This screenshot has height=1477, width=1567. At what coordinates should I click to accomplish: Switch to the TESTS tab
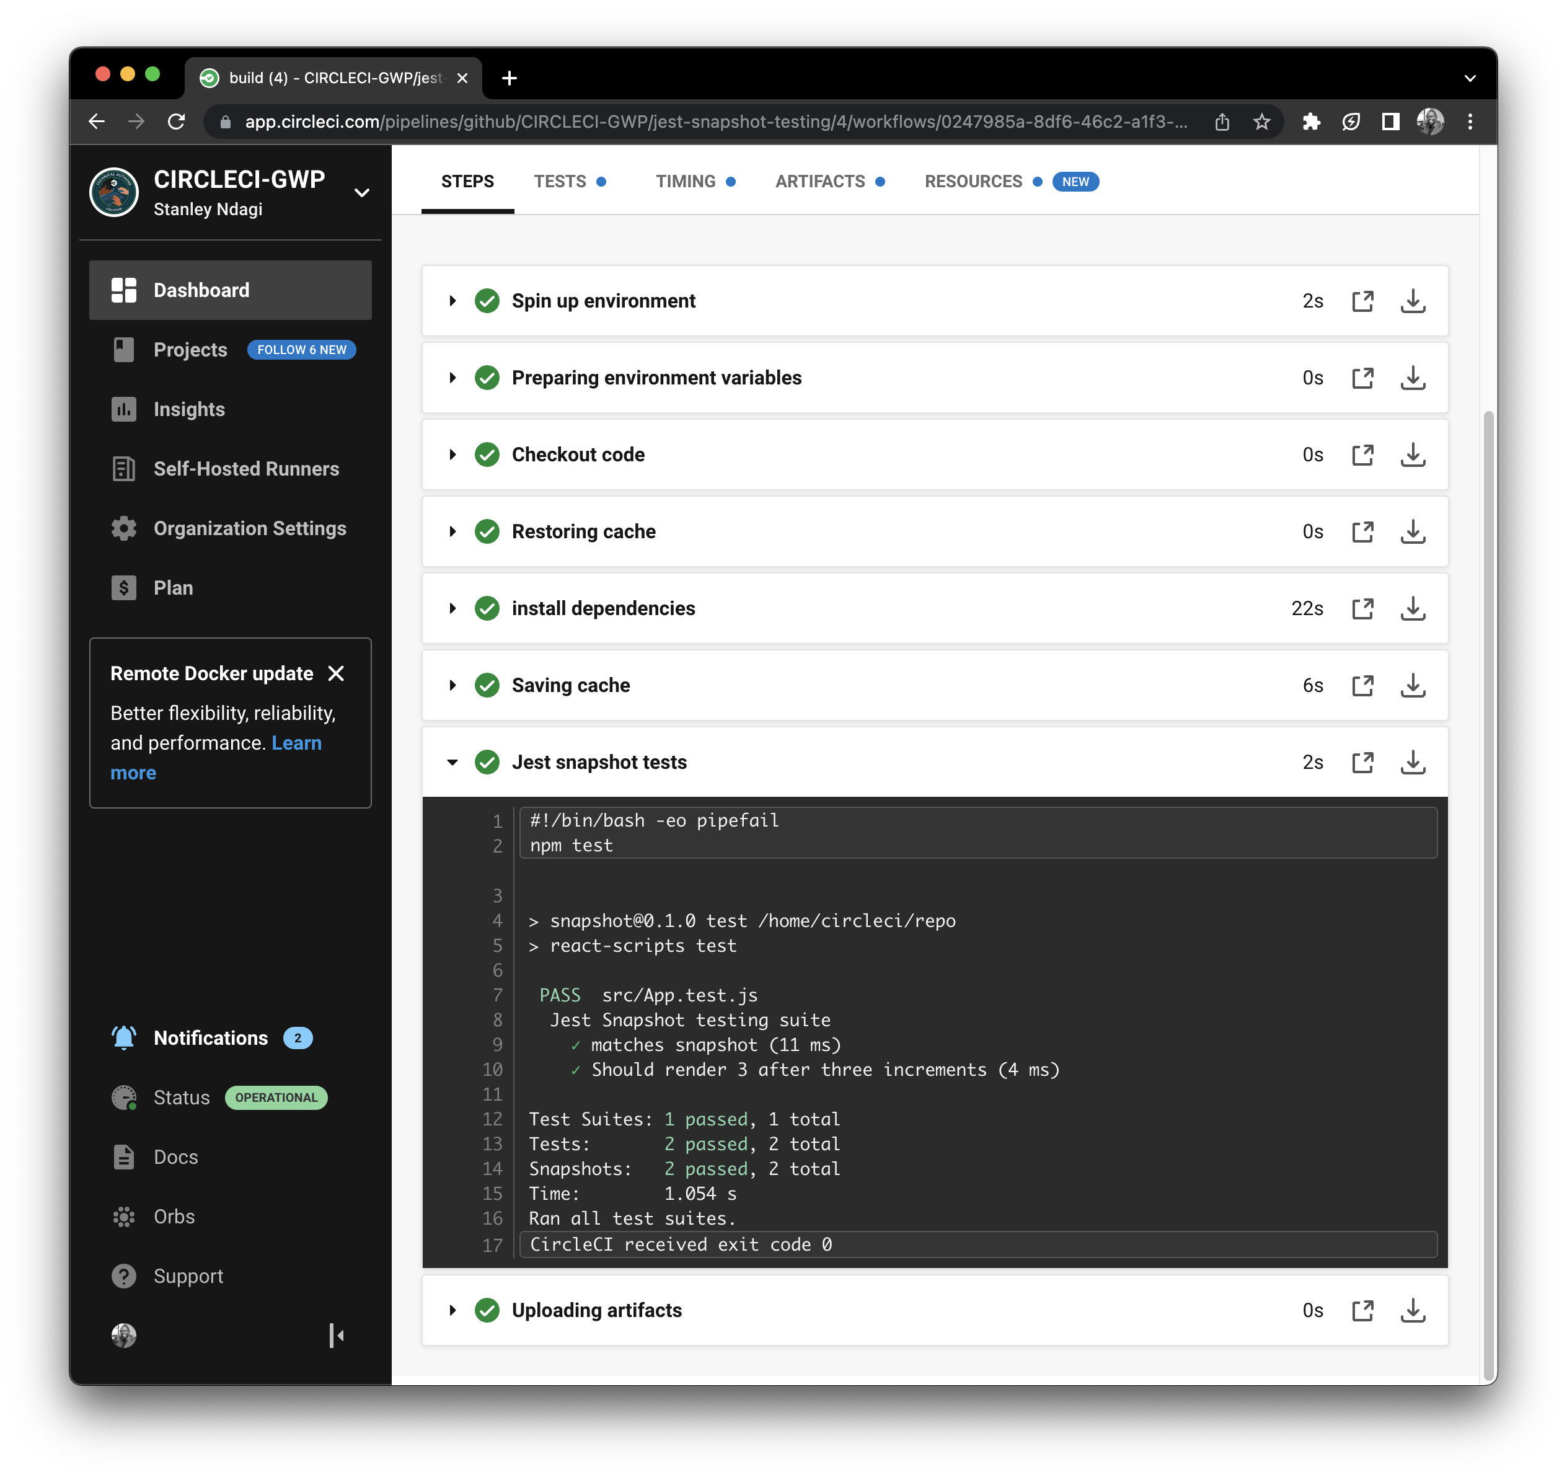coord(561,180)
